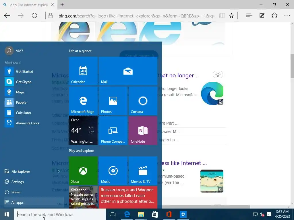
Task: Open Task View on the taskbar
Action: click(x=113, y=214)
